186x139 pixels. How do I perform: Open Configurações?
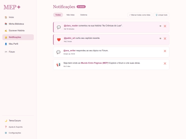pos(18,133)
